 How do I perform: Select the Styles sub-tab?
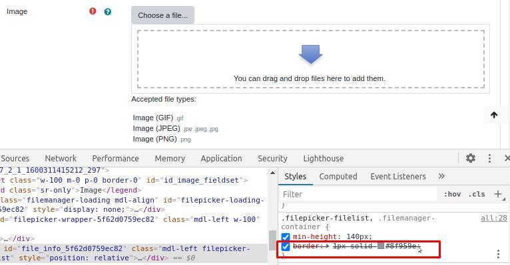(296, 177)
